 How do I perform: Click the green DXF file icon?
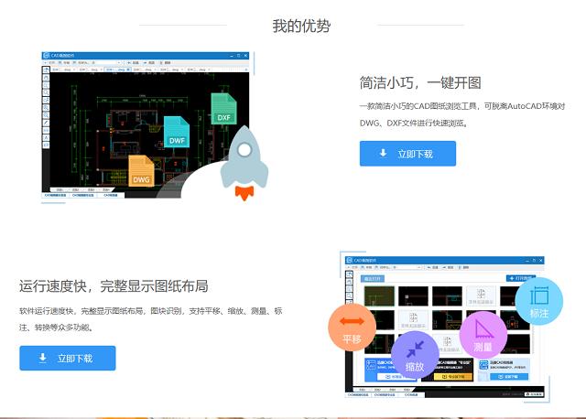(223, 109)
